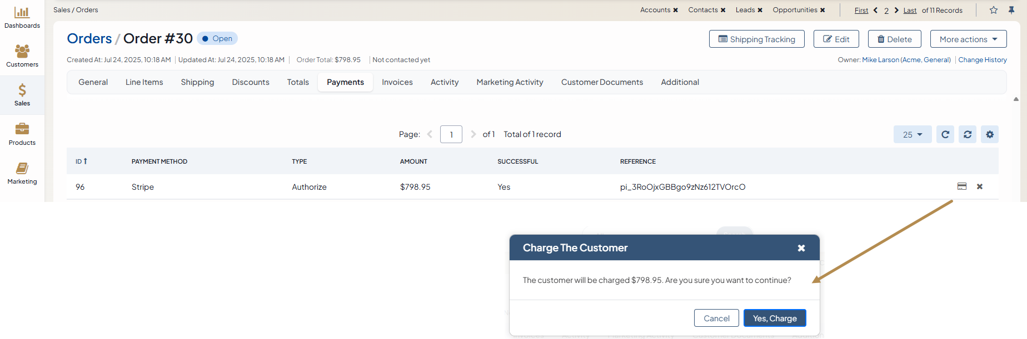Expand the More actions dropdown
1027x339 pixels.
pyautogui.click(x=968, y=39)
